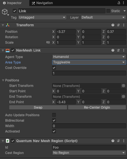This screenshot has width=127, height=159.
Task: Open the Static flags dropdown arrow
Action: pyautogui.click(x=125, y=11)
